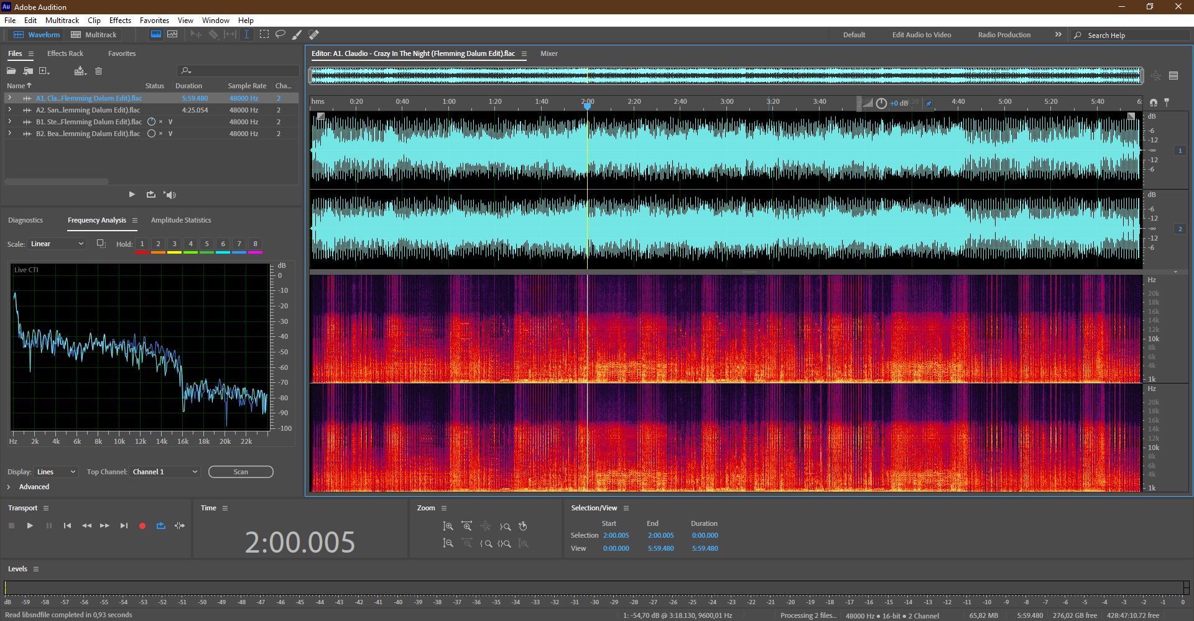Click the Open File folder icon

(11, 71)
